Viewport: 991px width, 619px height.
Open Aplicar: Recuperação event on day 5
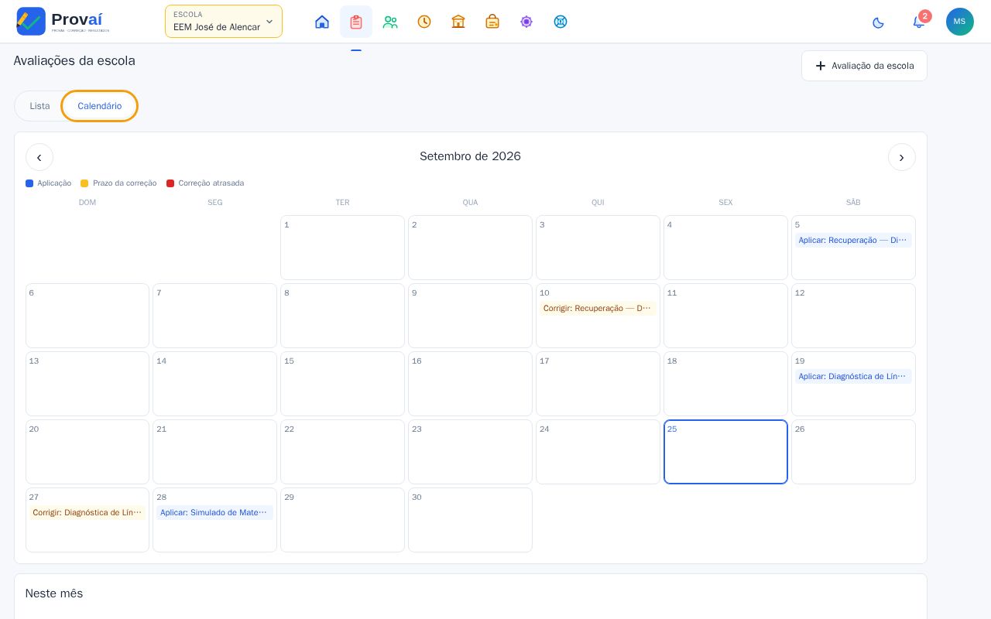pyautogui.click(x=853, y=241)
